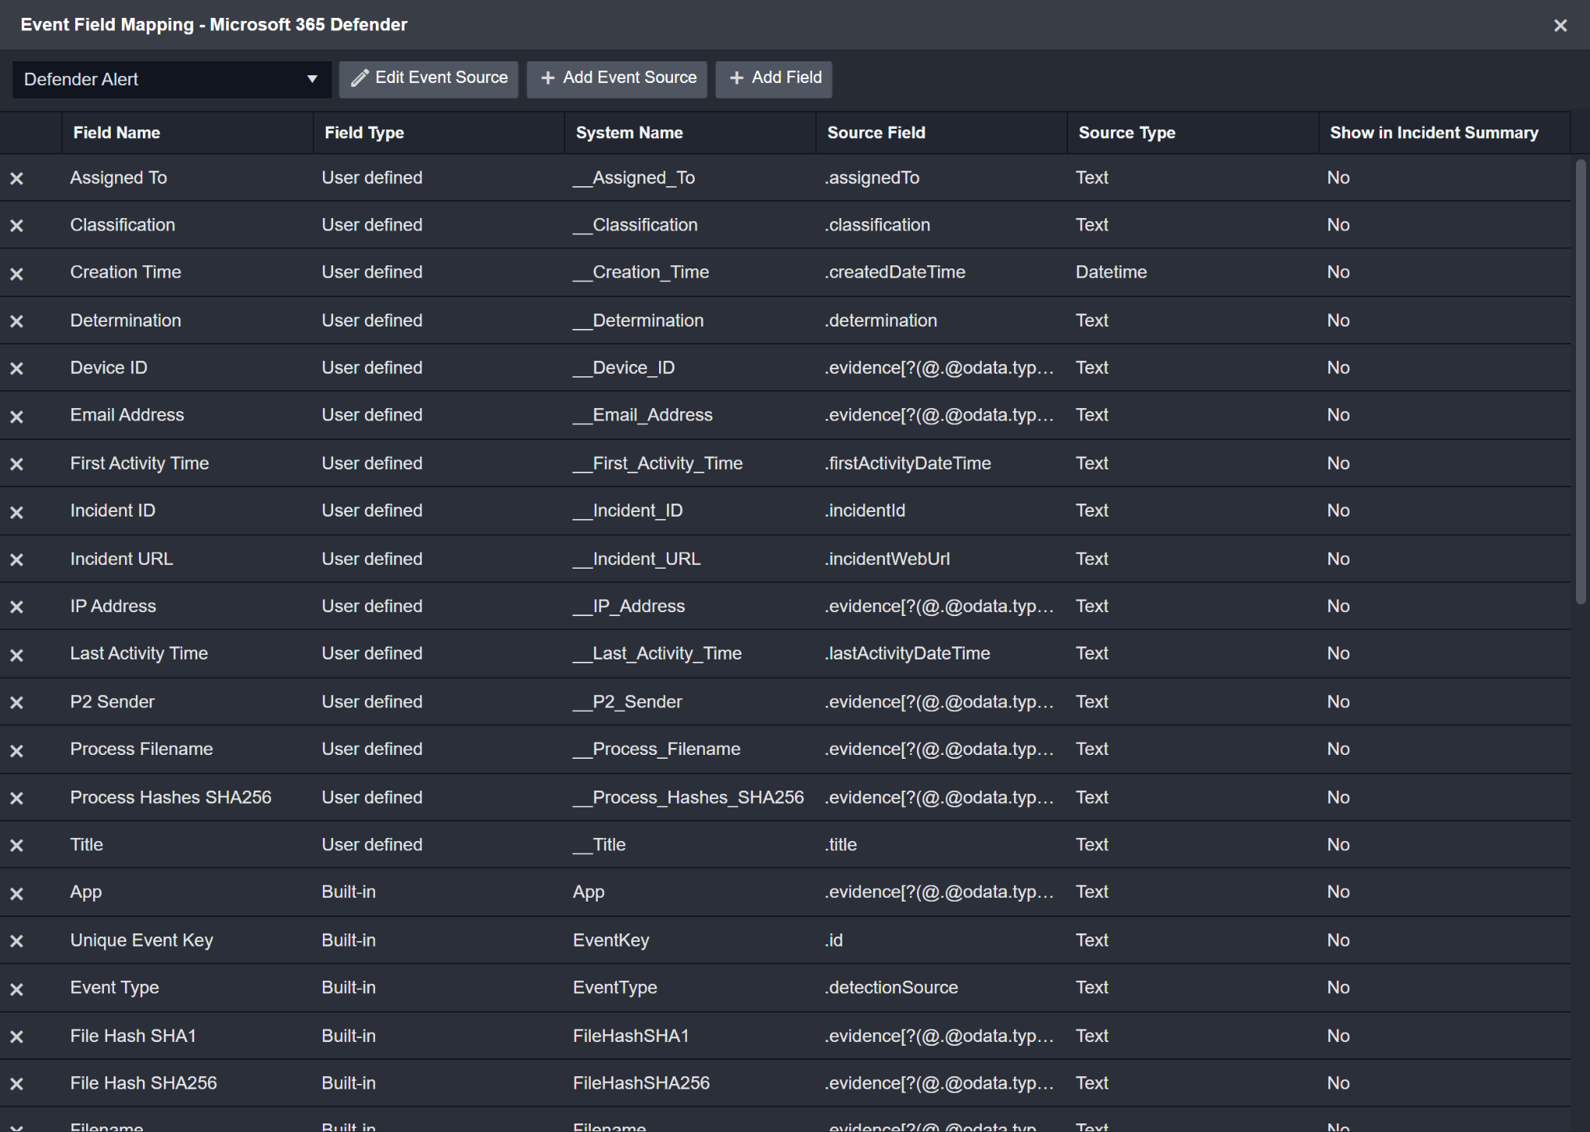1590x1132 pixels.
Task: Delete the Event Type field row
Action: 16,989
